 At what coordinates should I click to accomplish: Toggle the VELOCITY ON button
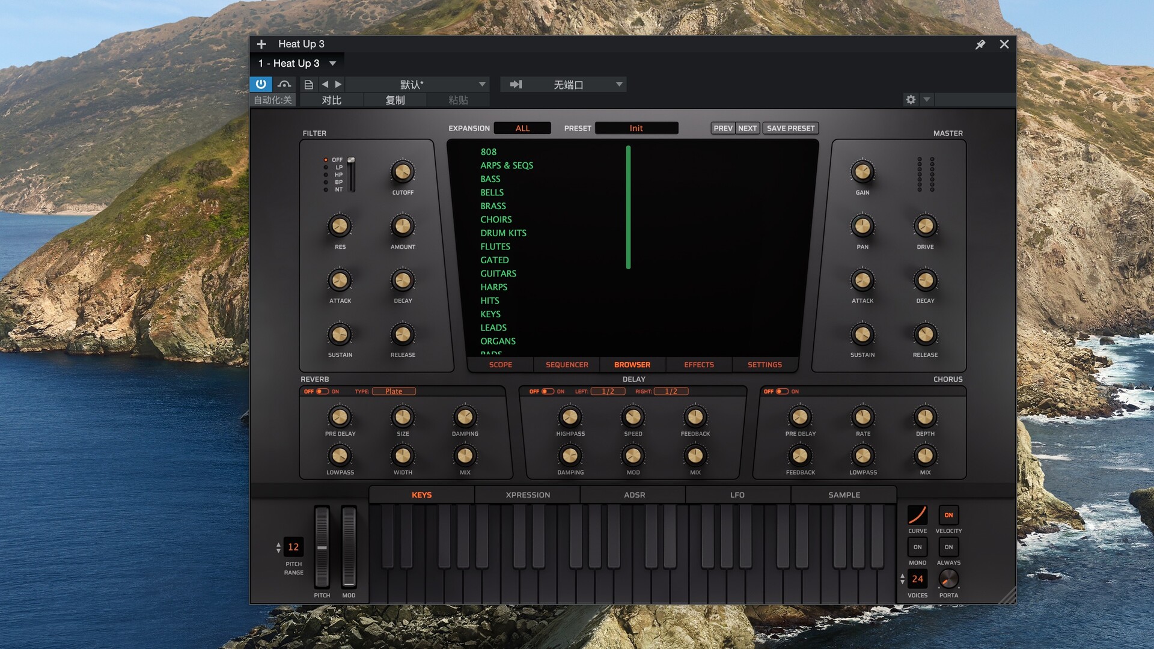point(948,515)
